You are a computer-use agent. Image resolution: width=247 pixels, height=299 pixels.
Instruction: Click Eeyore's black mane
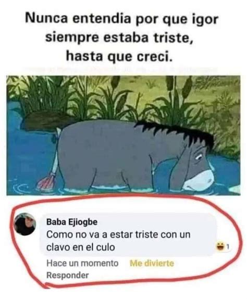coord(177,132)
